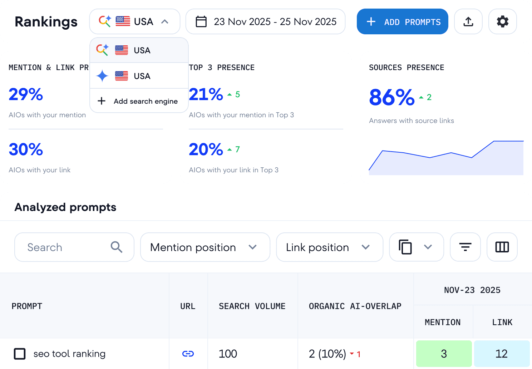Click the calendar icon in the date picker

(x=201, y=21)
